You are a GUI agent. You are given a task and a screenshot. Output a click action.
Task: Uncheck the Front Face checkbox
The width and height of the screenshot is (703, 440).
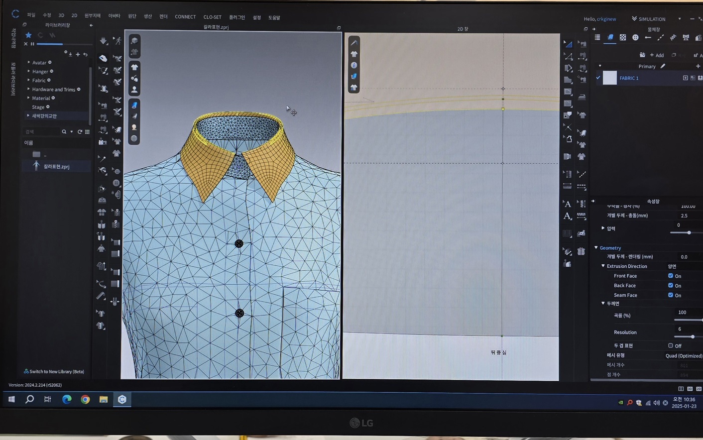(670, 276)
